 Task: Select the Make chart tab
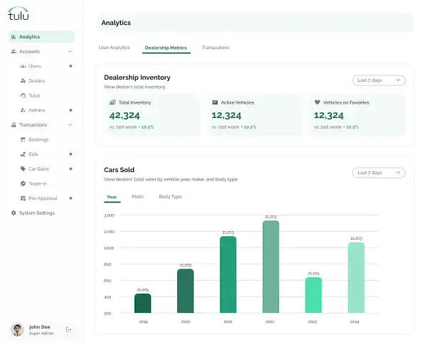click(138, 196)
